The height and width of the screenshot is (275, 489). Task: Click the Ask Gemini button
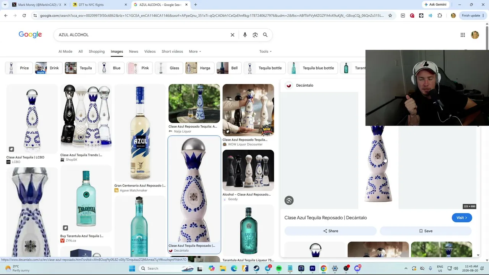[435, 5]
